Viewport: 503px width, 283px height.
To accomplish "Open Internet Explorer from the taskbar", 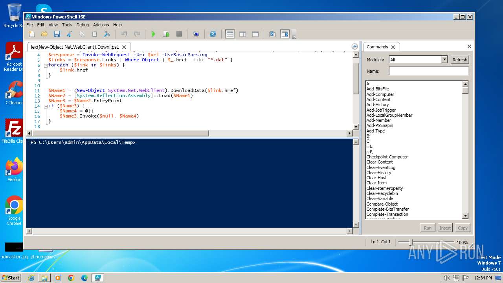I will click(31, 278).
